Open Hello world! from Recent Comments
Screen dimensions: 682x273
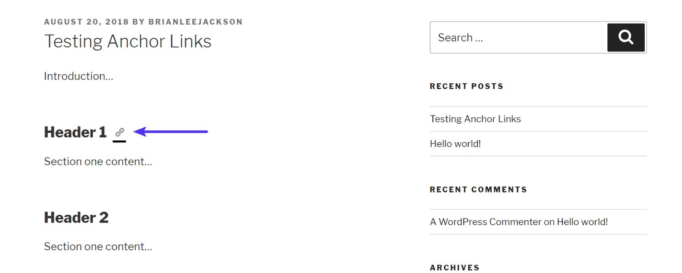(582, 222)
